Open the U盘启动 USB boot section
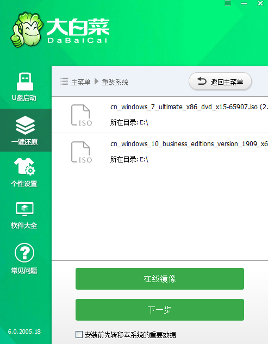The width and height of the screenshot is (268, 344). [24, 87]
